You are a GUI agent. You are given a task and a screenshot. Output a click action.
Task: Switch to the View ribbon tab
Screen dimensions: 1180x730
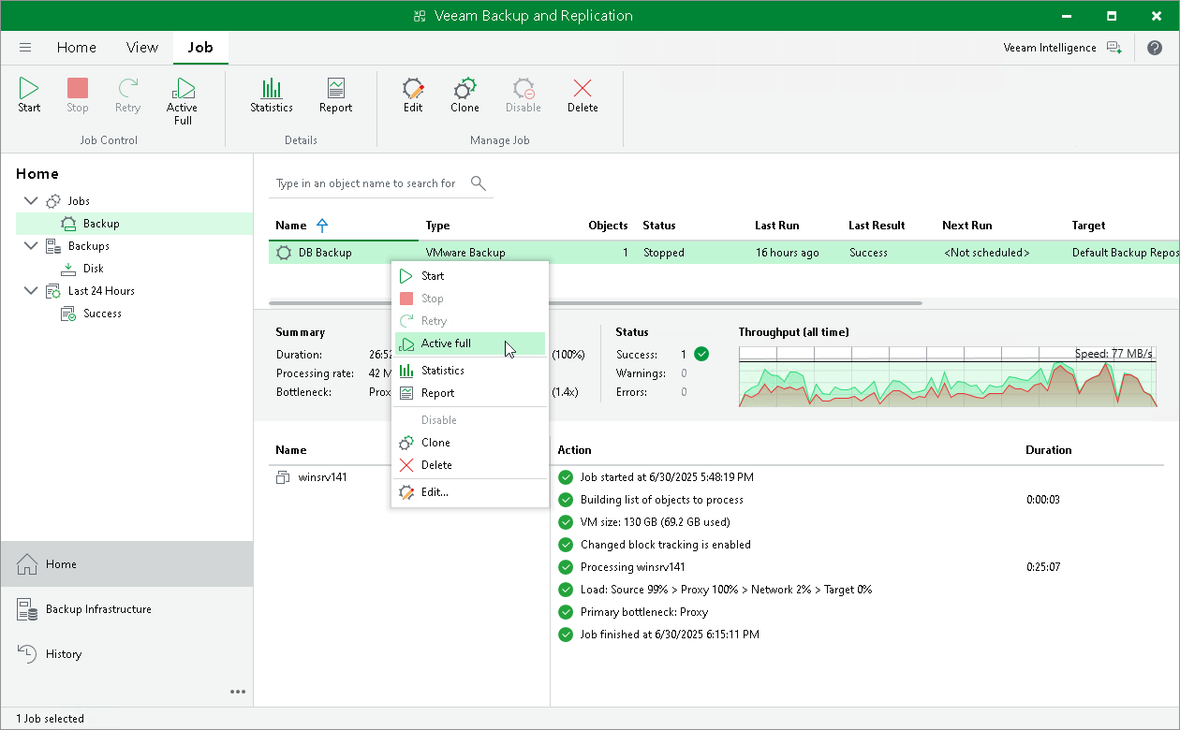(x=142, y=48)
